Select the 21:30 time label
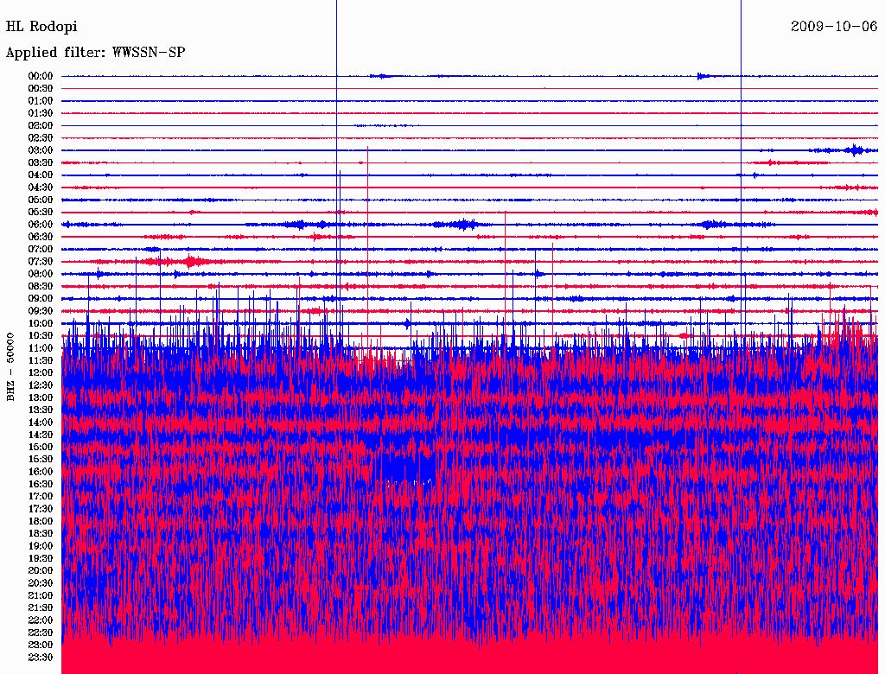 click(41, 608)
